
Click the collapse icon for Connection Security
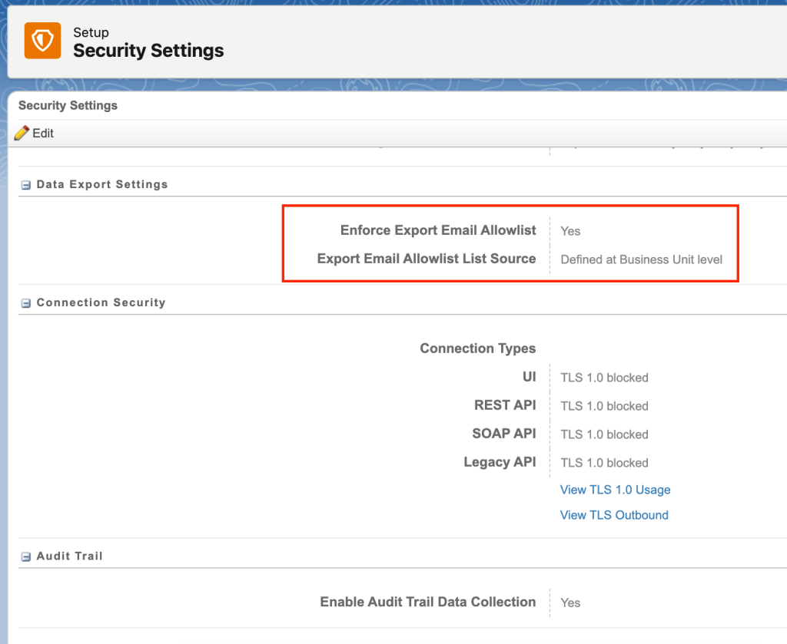[x=25, y=302]
